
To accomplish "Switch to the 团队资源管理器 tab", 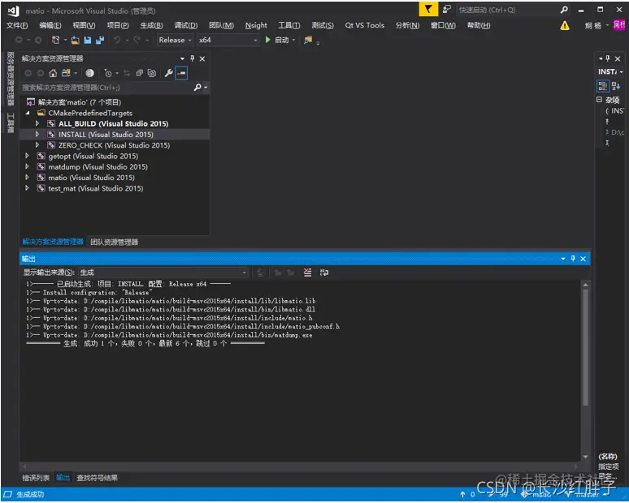I will [115, 243].
